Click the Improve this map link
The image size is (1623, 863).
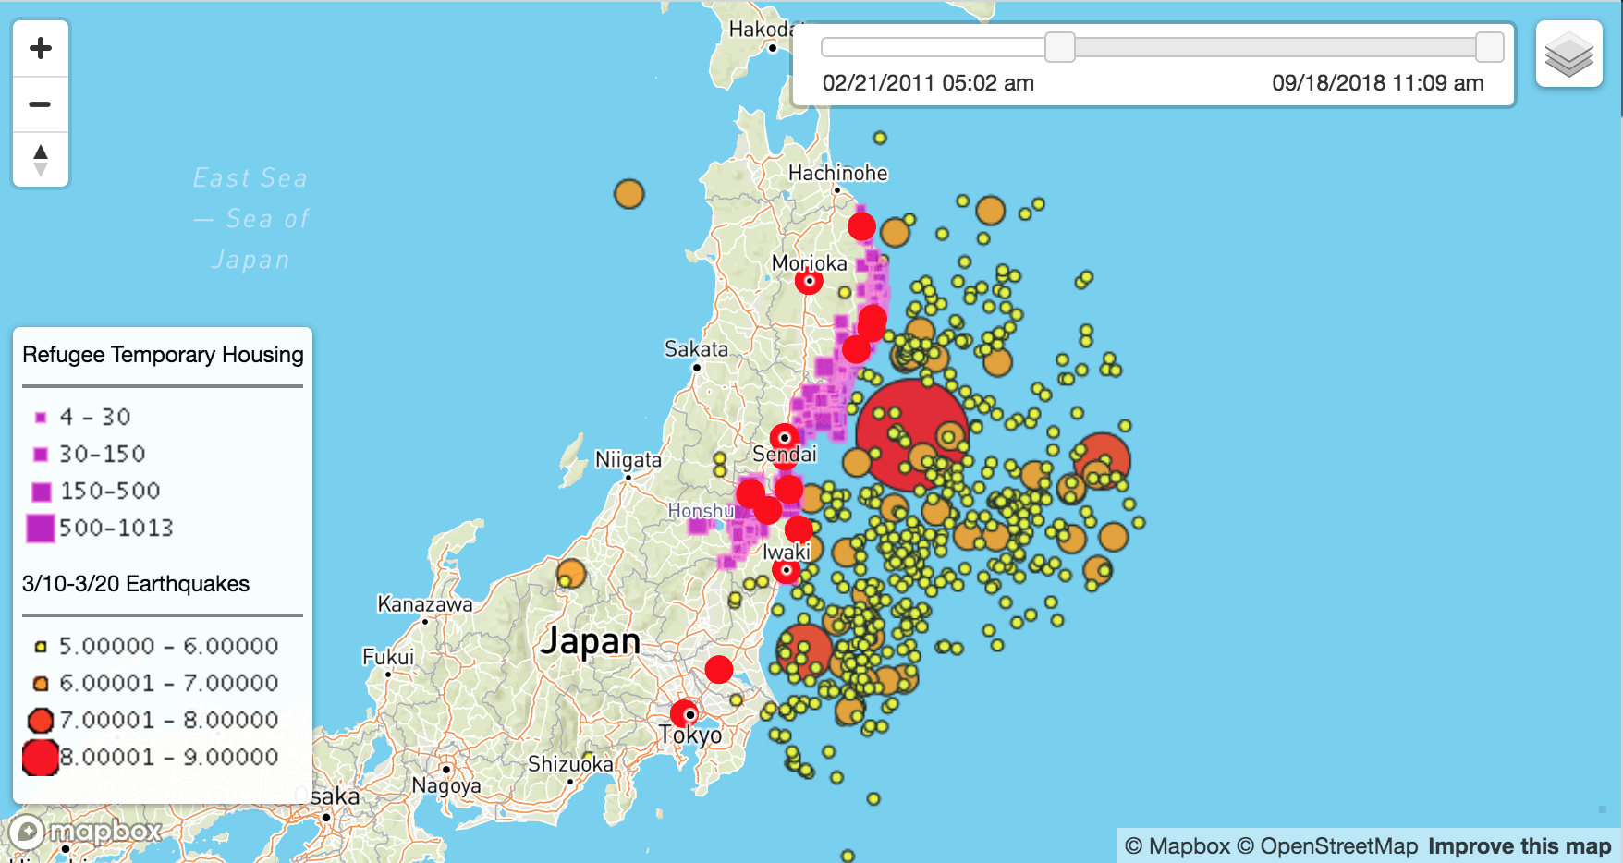coord(1519,846)
